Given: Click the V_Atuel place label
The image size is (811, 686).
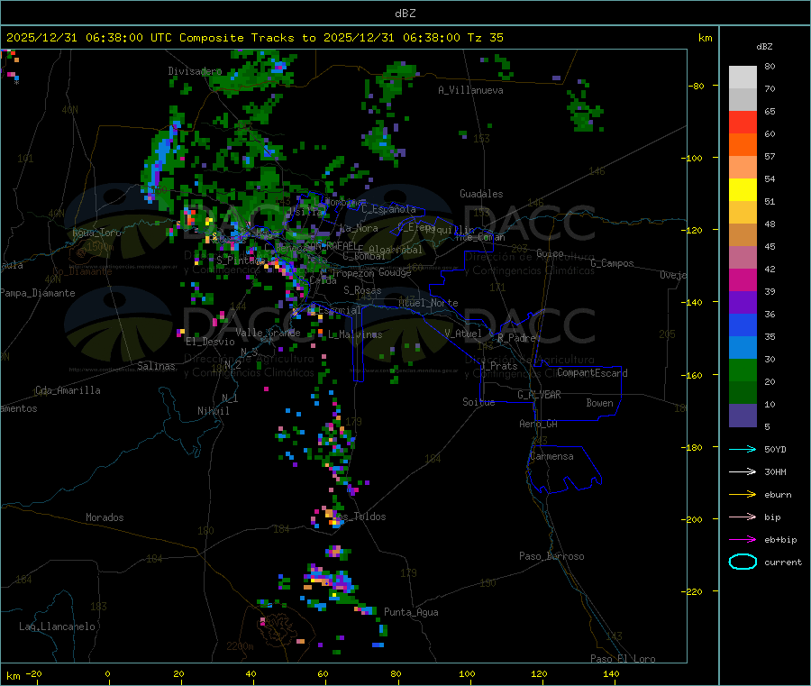Looking at the screenshot, I should coord(463,334).
